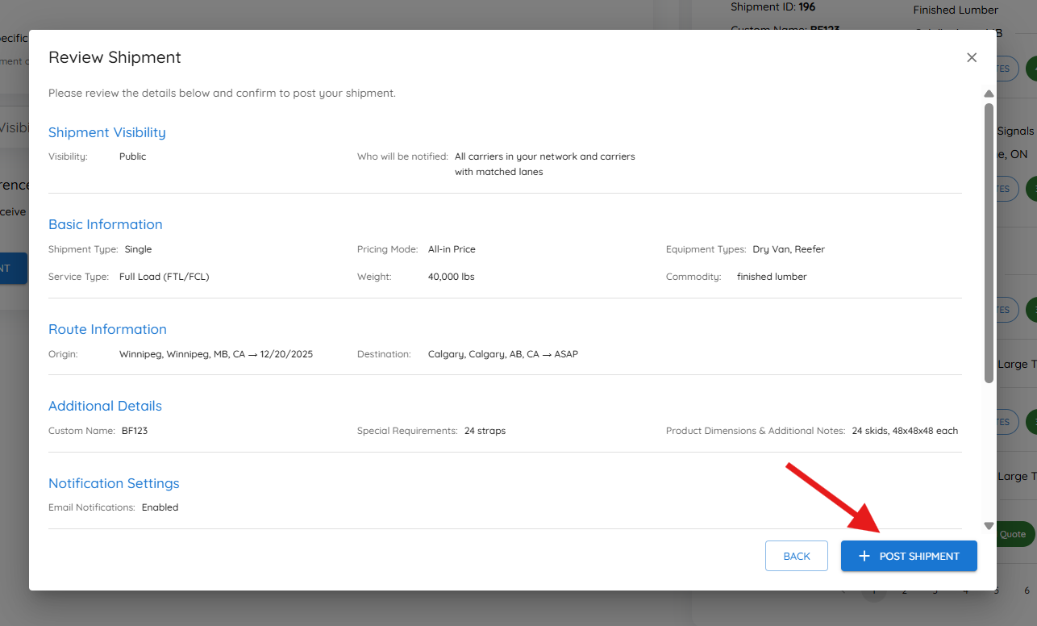Click the Post Shipment button
This screenshot has height=626, width=1037.
tap(909, 556)
